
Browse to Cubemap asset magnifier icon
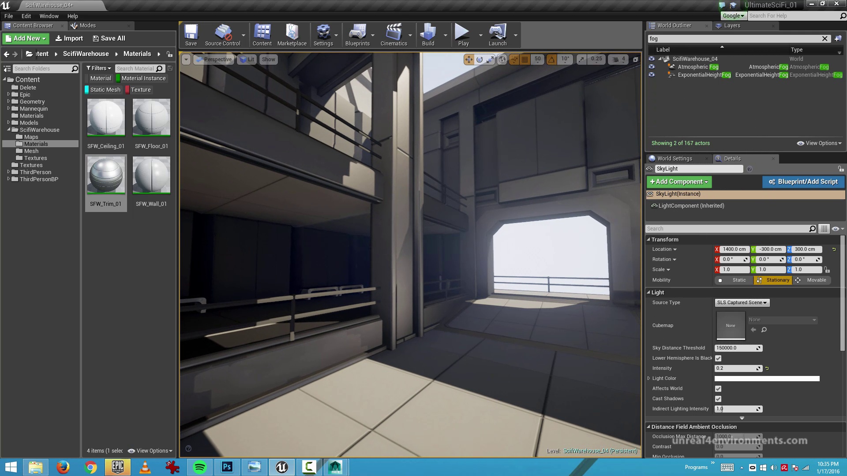[x=764, y=330]
